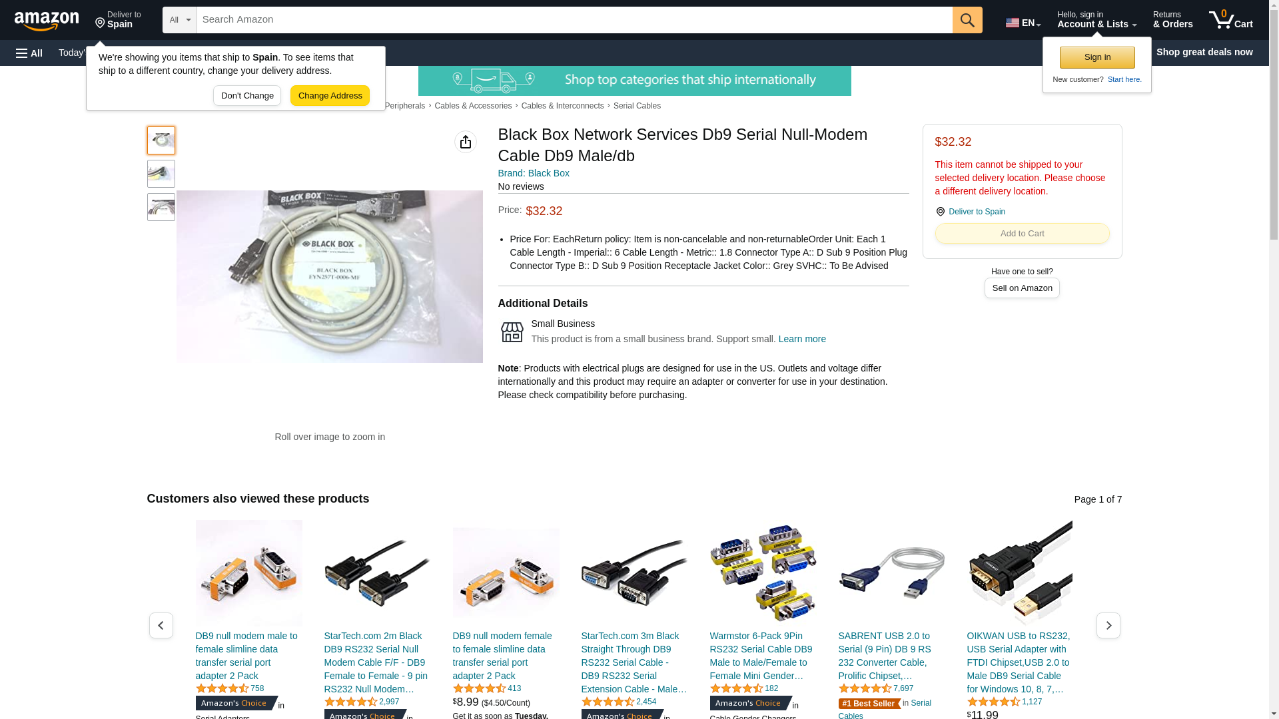The height and width of the screenshot is (719, 1279).
Task: Click the share icon on product image
Action: [x=466, y=142]
